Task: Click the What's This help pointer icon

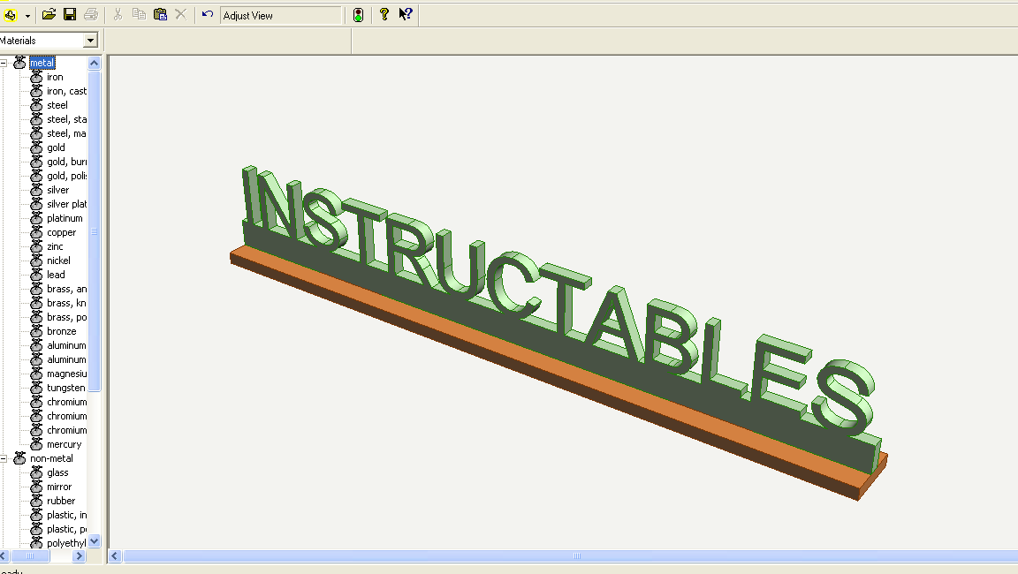Action: tap(406, 14)
